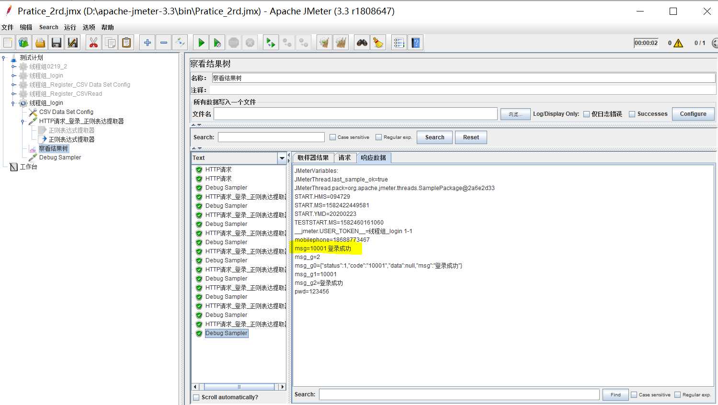
Task: Click the 名称 name input field
Action: point(463,78)
